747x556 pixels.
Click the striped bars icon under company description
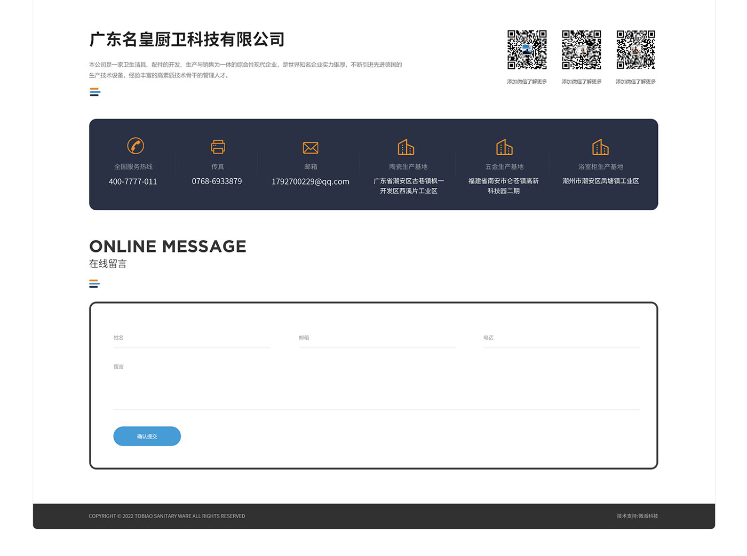click(x=95, y=92)
